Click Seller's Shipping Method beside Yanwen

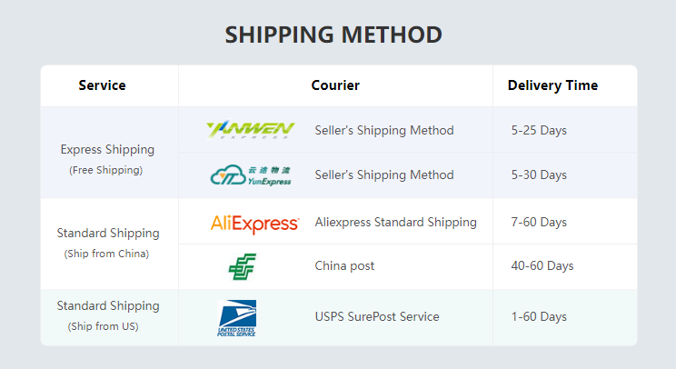pyautogui.click(x=384, y=130)
